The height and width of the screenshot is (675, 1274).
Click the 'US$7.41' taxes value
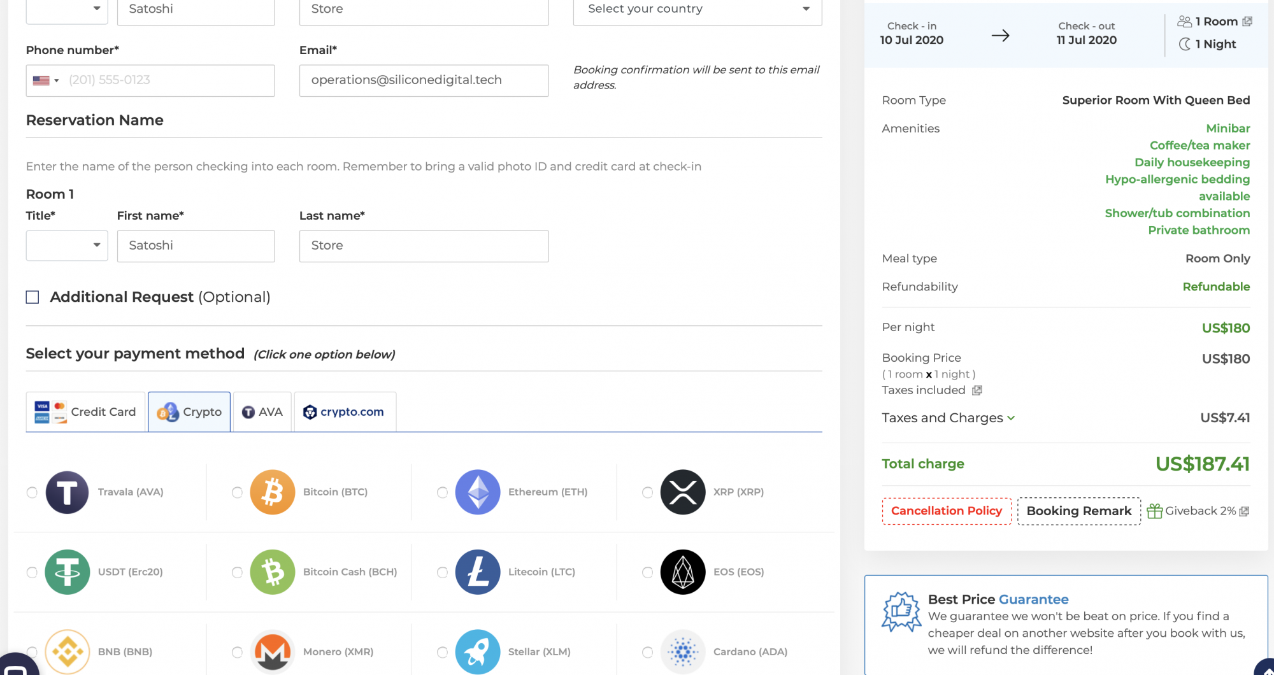coord(1225,418)
